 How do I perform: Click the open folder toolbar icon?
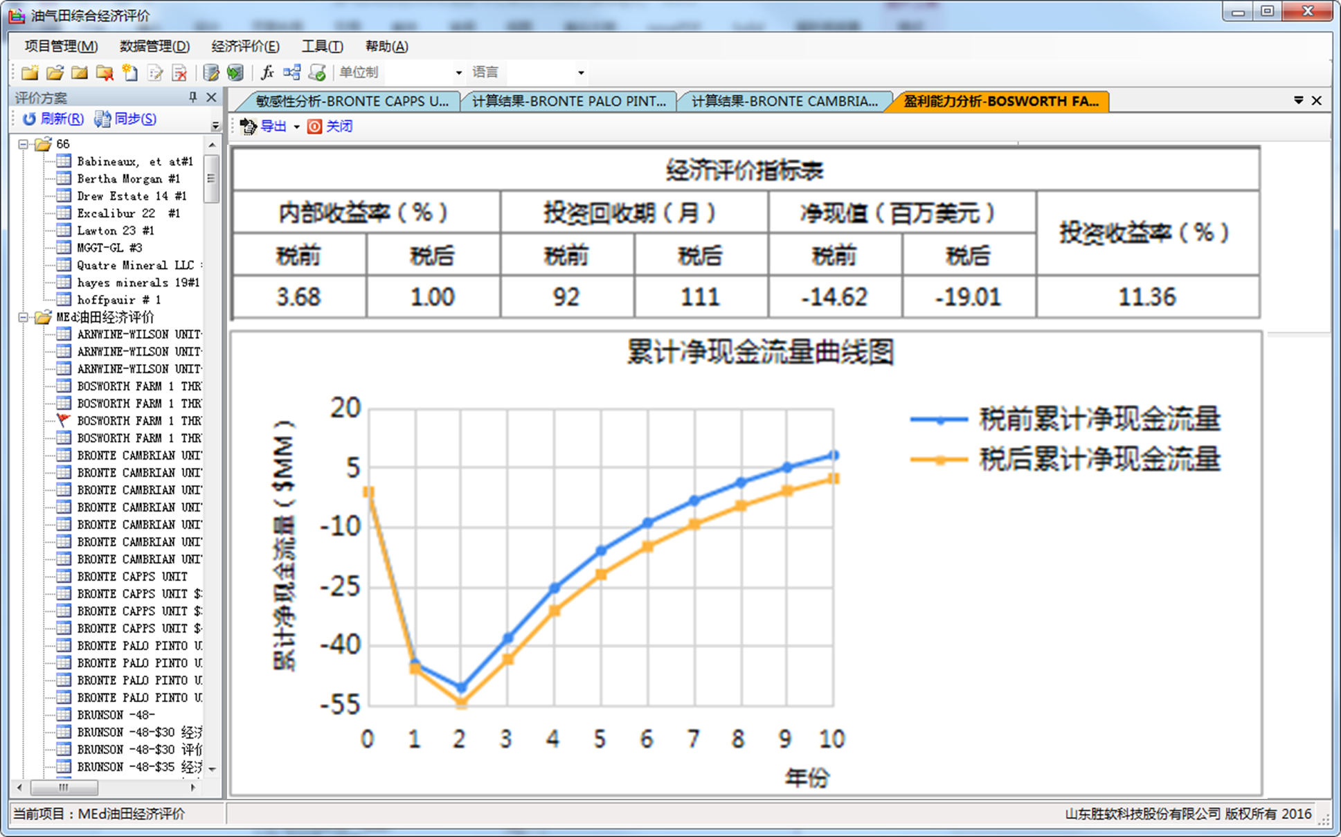[55, 73]
